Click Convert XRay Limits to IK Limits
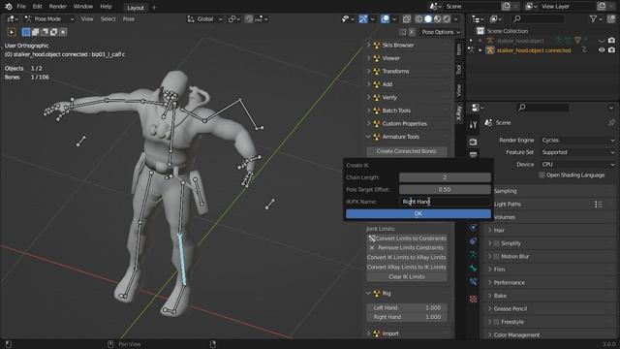Viewport: 620px width, 349px height. click(407, 268)
